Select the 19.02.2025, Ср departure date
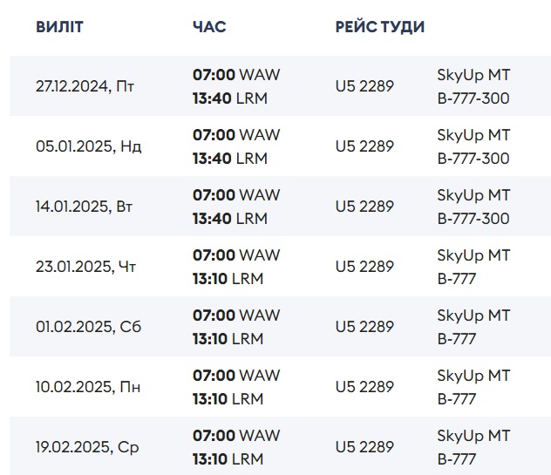This screenshot has height=475, width=551. pos(87,447)
